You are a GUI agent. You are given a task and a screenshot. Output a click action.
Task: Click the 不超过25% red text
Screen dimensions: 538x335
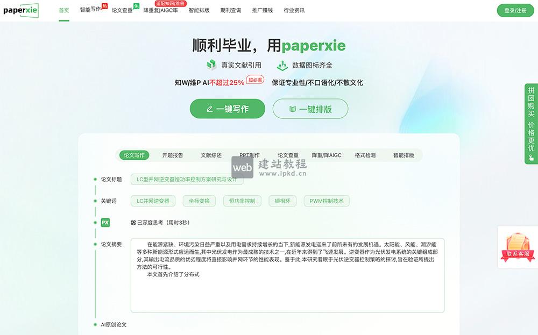click(x=227, y=83)
